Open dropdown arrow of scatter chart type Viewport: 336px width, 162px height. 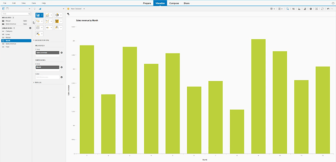[x=52, y=21]
